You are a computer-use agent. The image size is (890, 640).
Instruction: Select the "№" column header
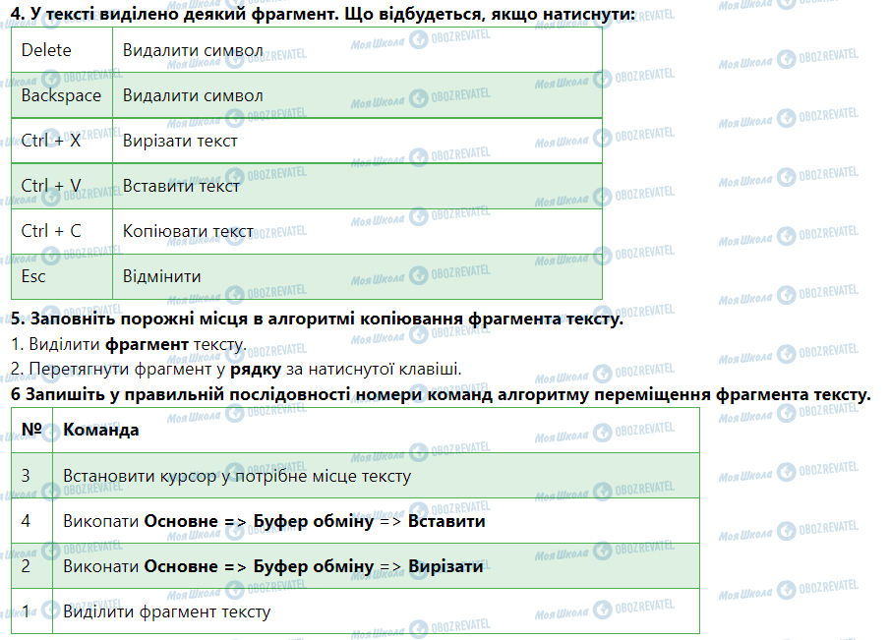(30, 430)
